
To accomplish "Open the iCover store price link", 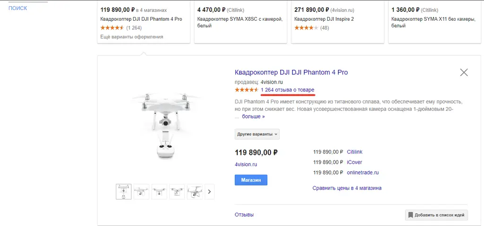I will click(x=354, y=162).
